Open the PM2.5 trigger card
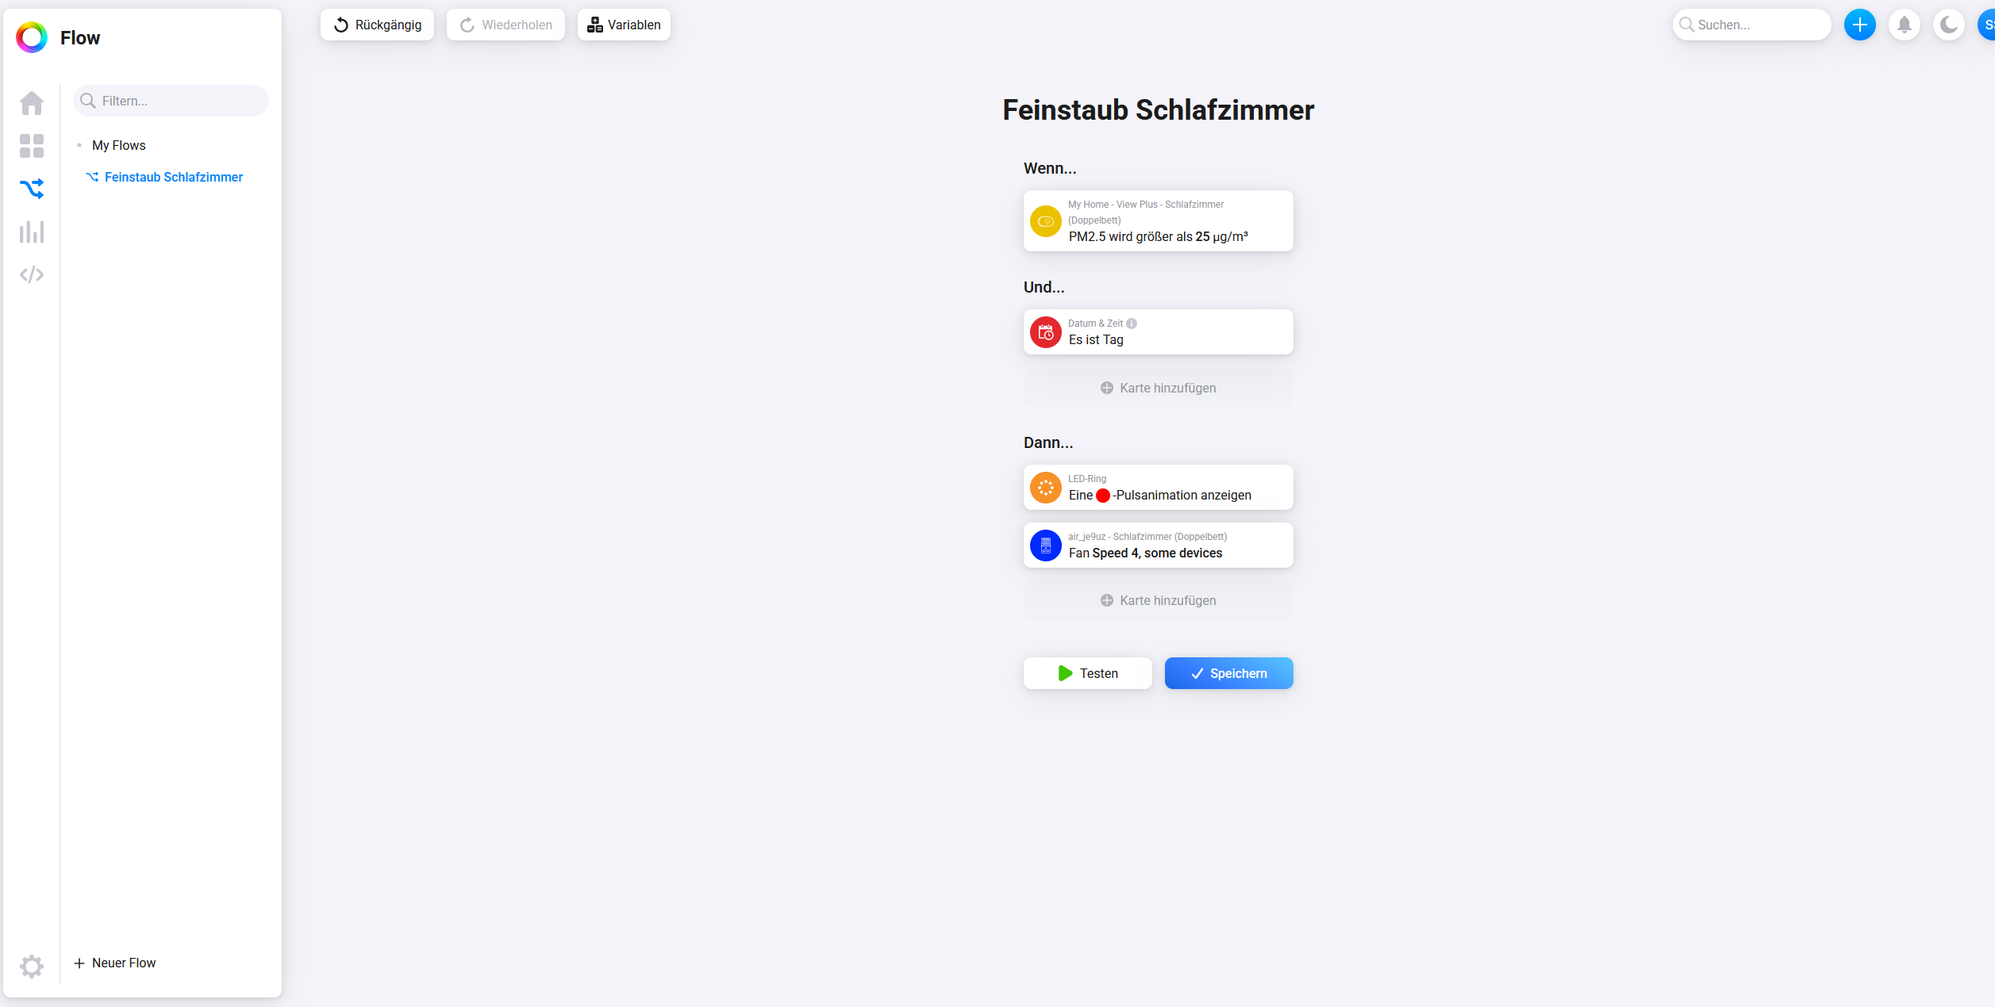 (1158, 221)
